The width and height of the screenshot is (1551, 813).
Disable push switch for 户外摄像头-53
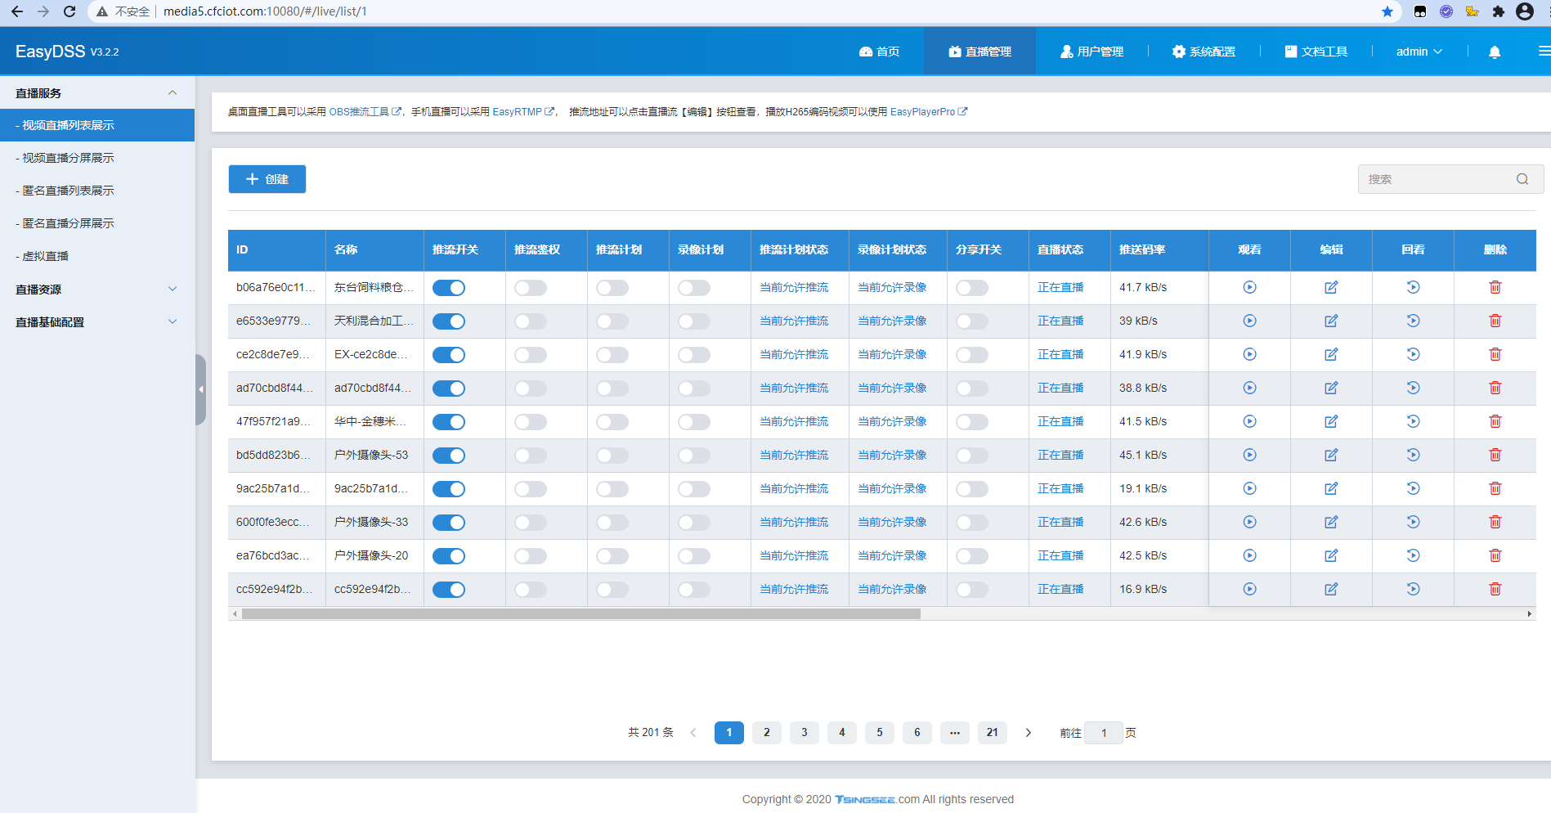449,456
